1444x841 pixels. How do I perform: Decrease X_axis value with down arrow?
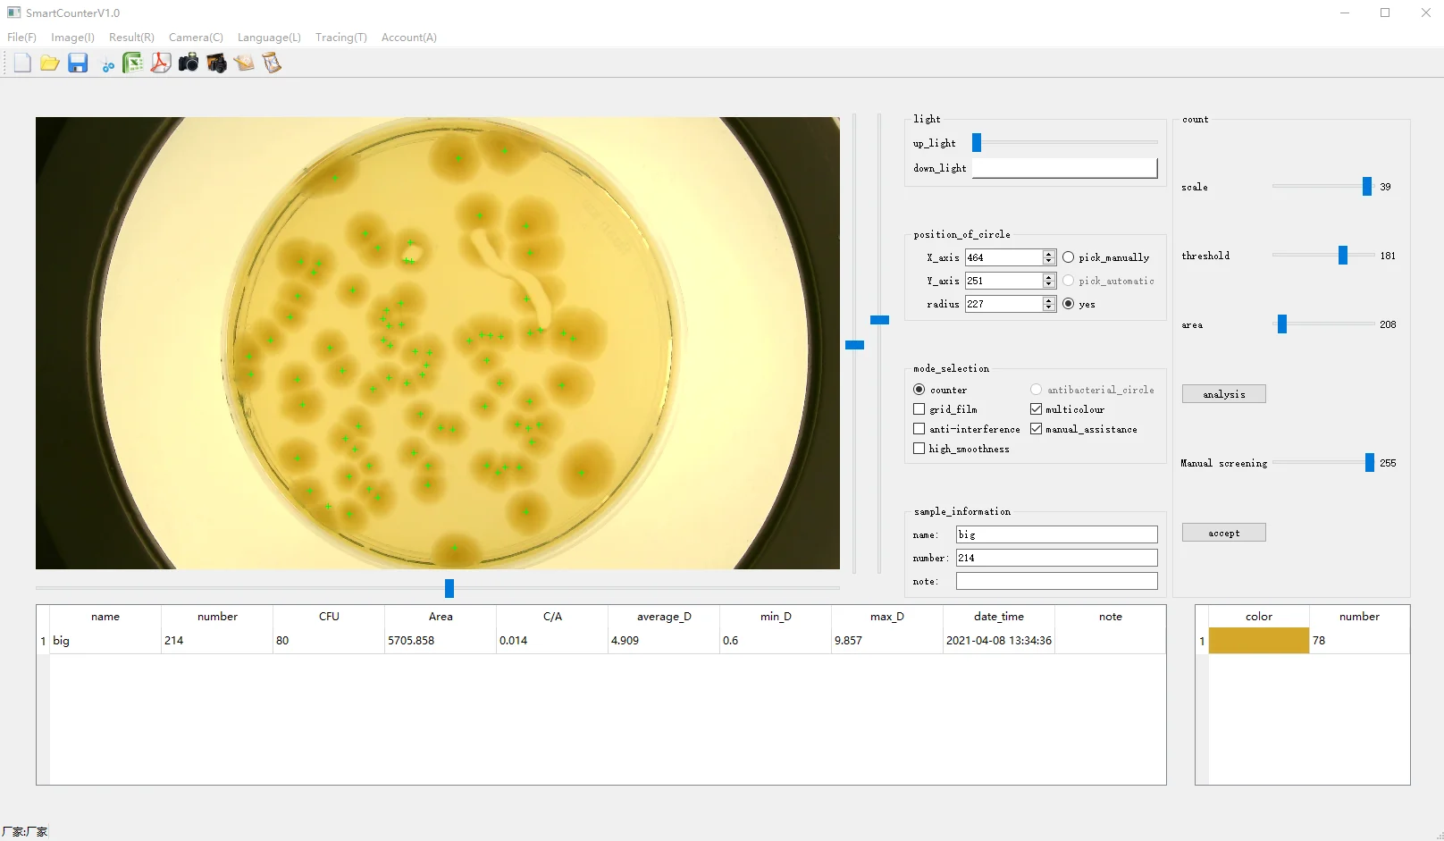tap(1049, 261)
